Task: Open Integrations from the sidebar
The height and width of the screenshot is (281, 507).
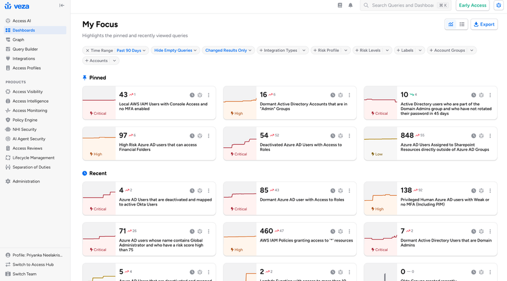Action: (35, 58)
